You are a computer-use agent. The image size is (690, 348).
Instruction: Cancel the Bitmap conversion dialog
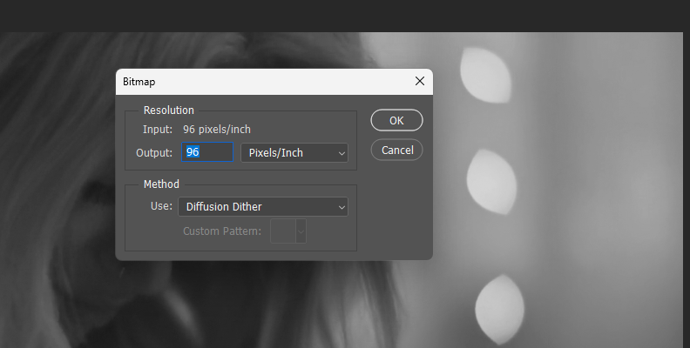tap(396, 150)
